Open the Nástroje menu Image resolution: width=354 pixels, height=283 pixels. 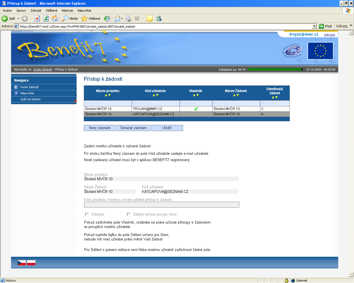[x=67, y=11]
